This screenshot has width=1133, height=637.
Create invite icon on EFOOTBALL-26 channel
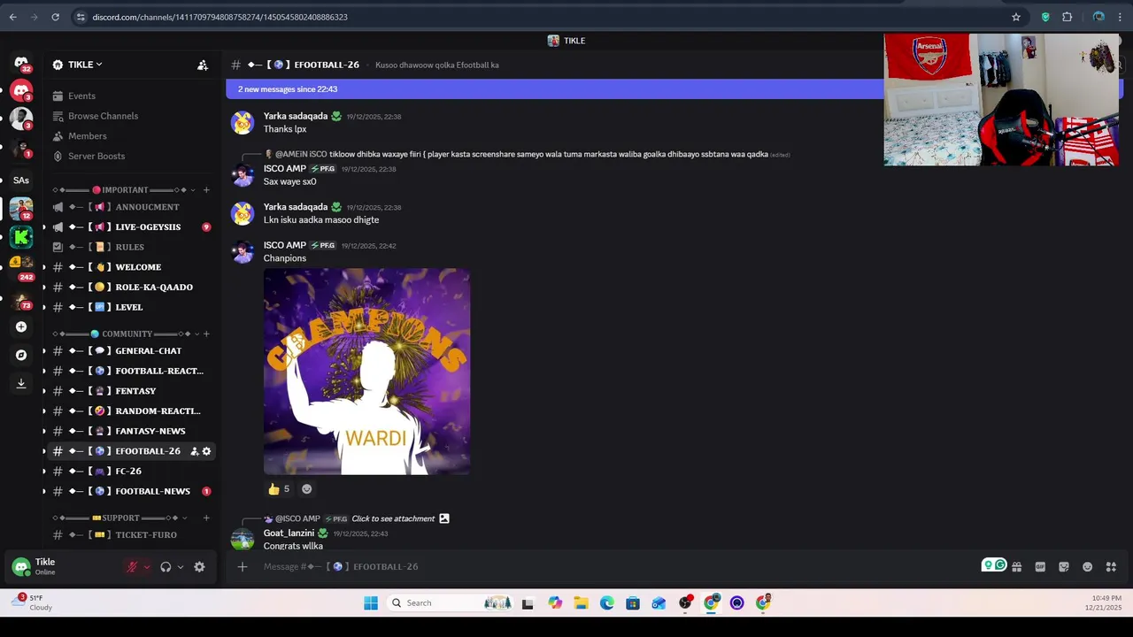tap(194, 451)
